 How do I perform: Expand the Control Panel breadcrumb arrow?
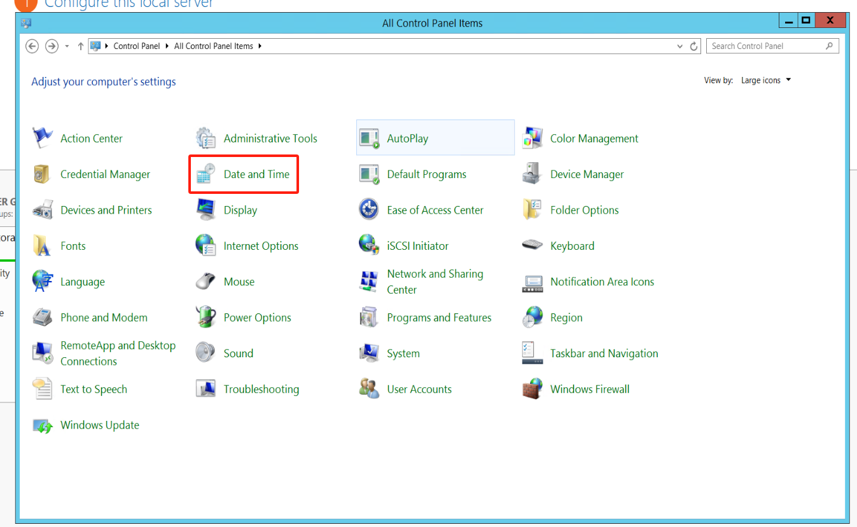[x=167, y=46]
